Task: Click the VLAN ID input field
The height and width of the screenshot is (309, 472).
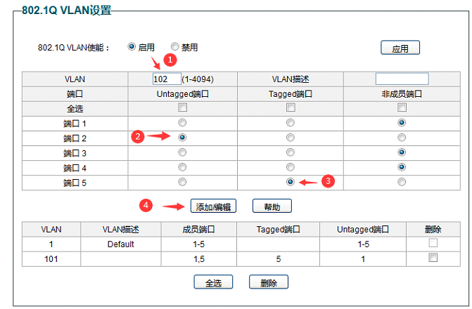Action: coord(167,79)
